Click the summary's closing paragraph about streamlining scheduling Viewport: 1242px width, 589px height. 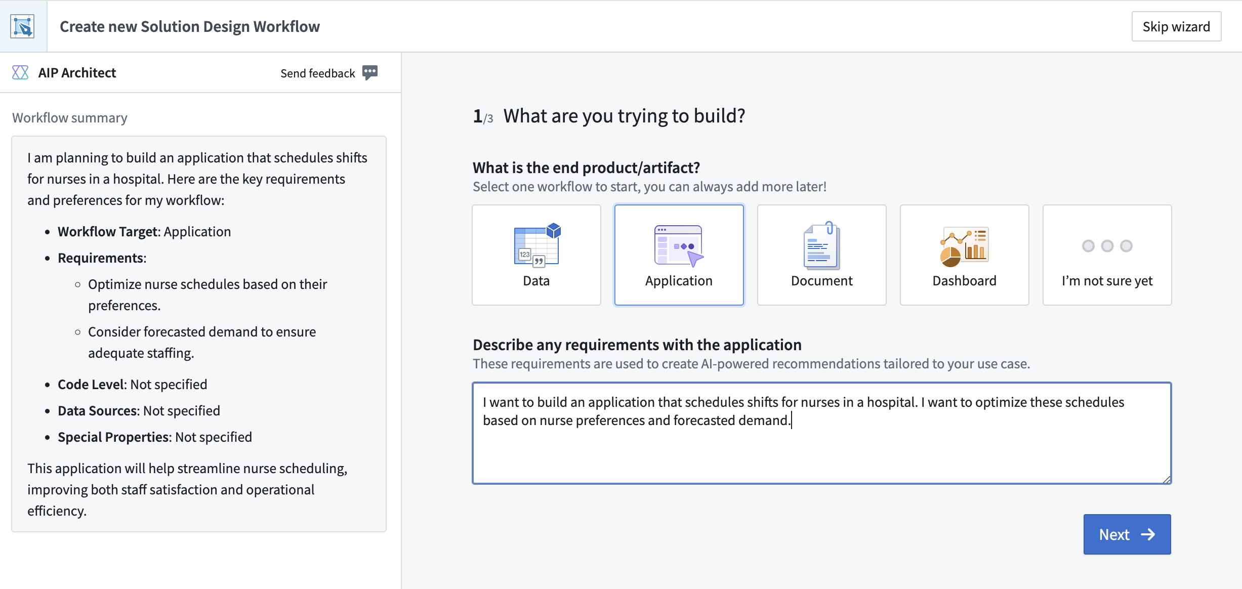[x=187, y=490]
